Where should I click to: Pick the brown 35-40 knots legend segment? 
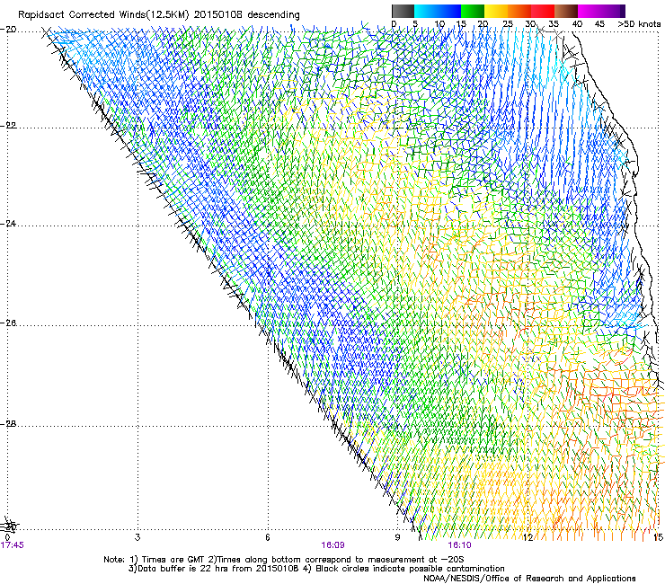click(566, 11)
